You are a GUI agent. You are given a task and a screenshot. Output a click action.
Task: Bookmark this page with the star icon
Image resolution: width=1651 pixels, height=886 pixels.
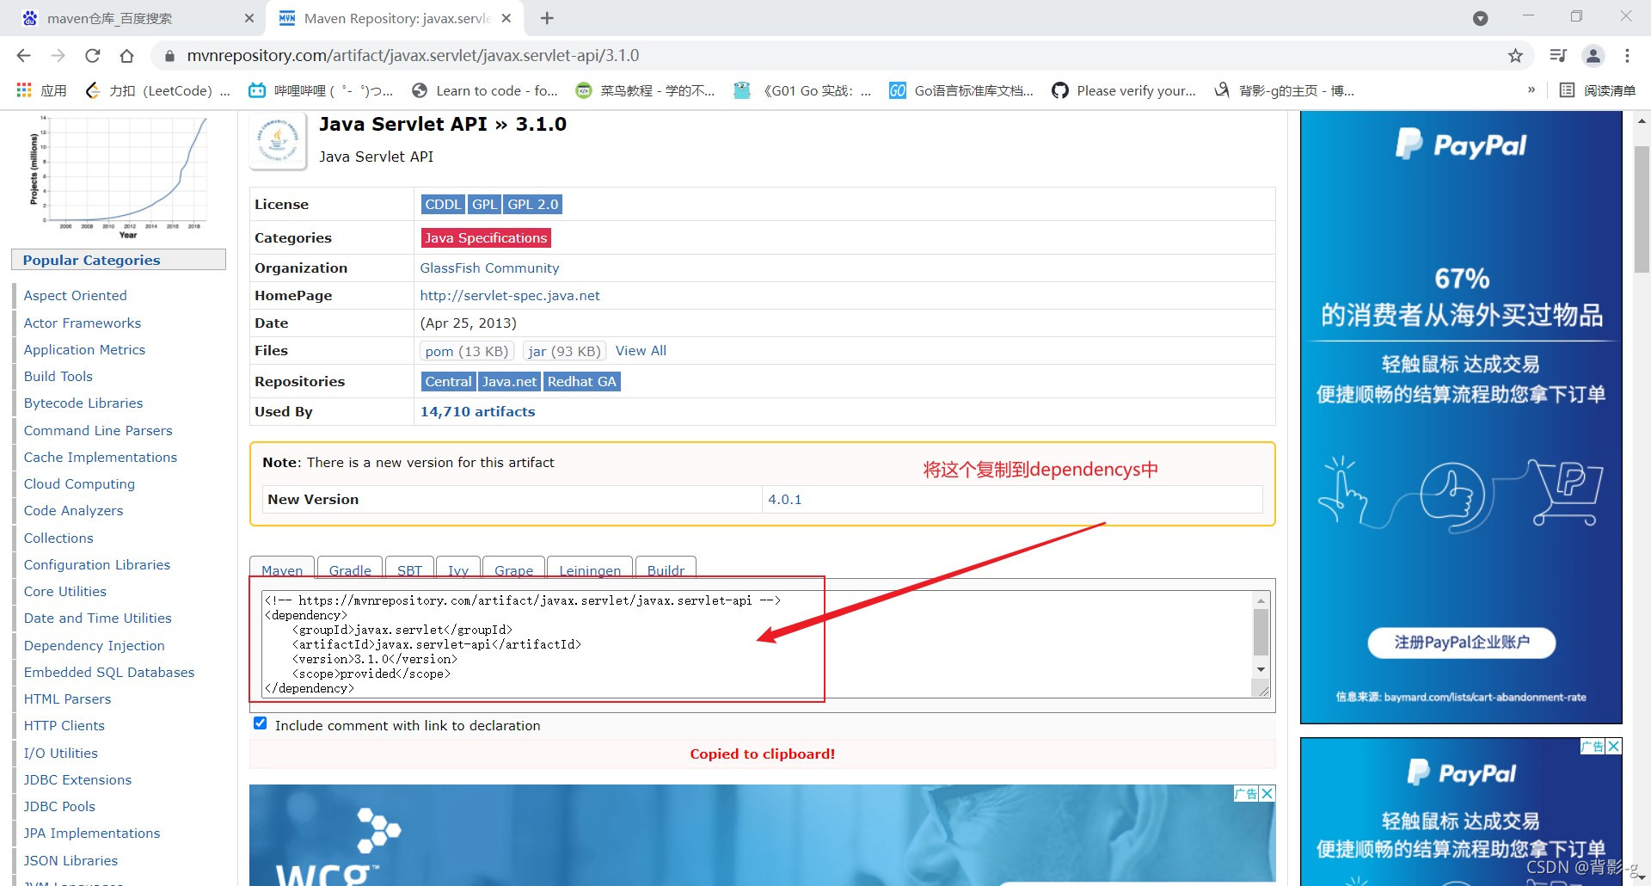pos(1515,56)
